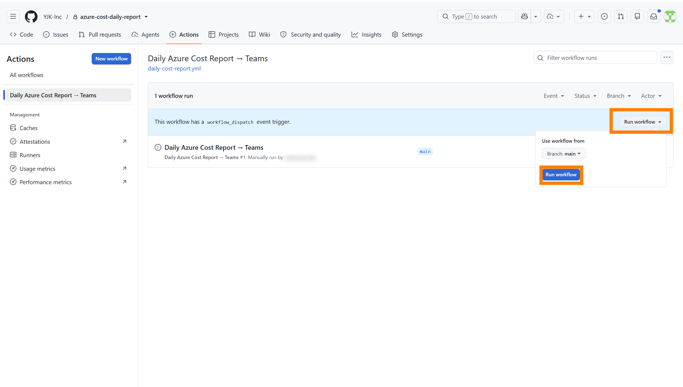This screenshot has width=683, height=387.
Task: Focus the Filter workflow runs field
Action: pos(595,58)
